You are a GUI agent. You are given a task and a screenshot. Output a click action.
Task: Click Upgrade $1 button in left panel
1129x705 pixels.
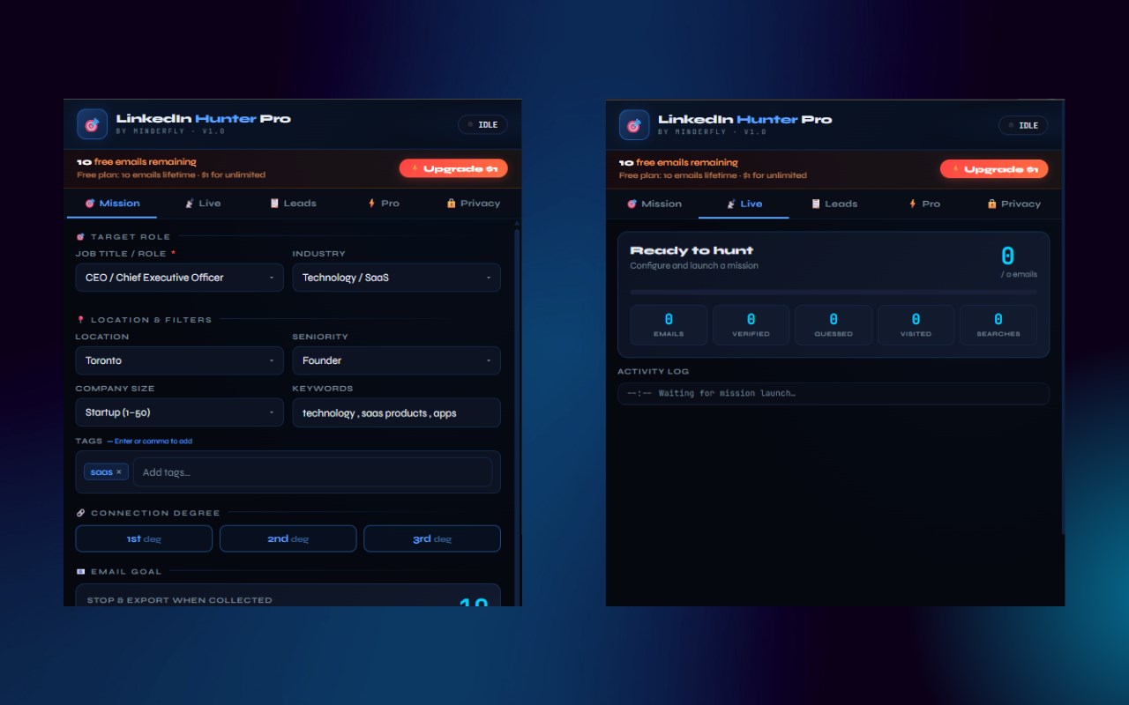[453, 168]
